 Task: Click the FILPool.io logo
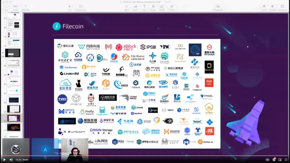(205, 142)
